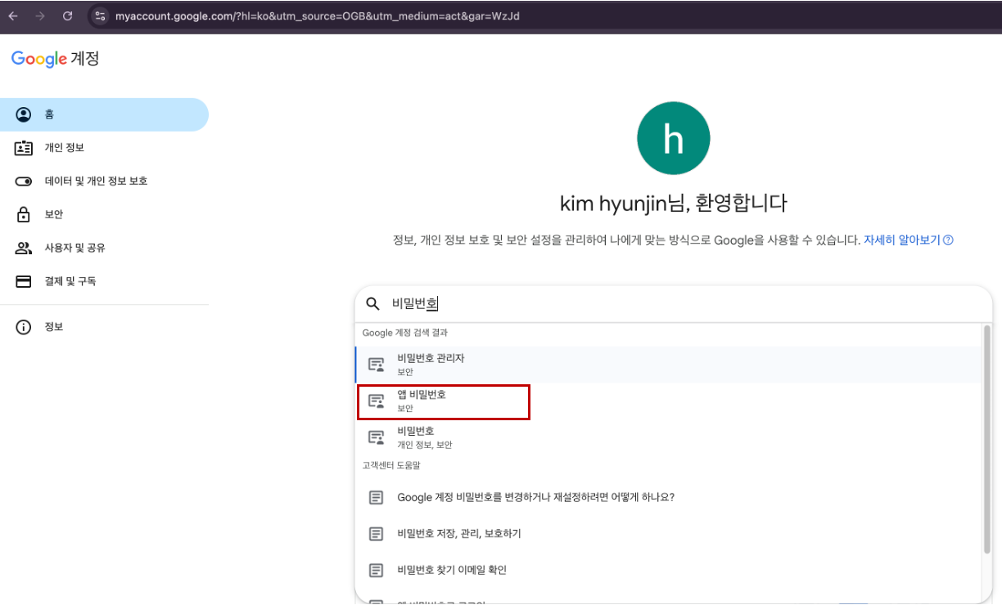Click the 보안 lock icon
This screenshot has height=605, width=1002.
pyautogui.click(x=24, y=214)
